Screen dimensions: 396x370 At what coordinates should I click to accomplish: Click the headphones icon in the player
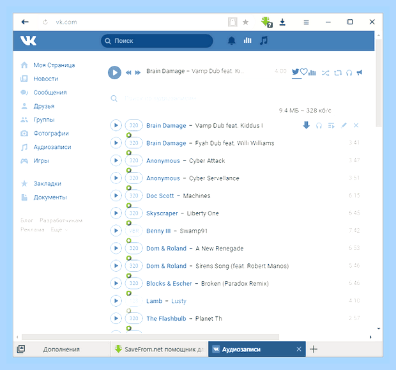[x=349, y=73]
